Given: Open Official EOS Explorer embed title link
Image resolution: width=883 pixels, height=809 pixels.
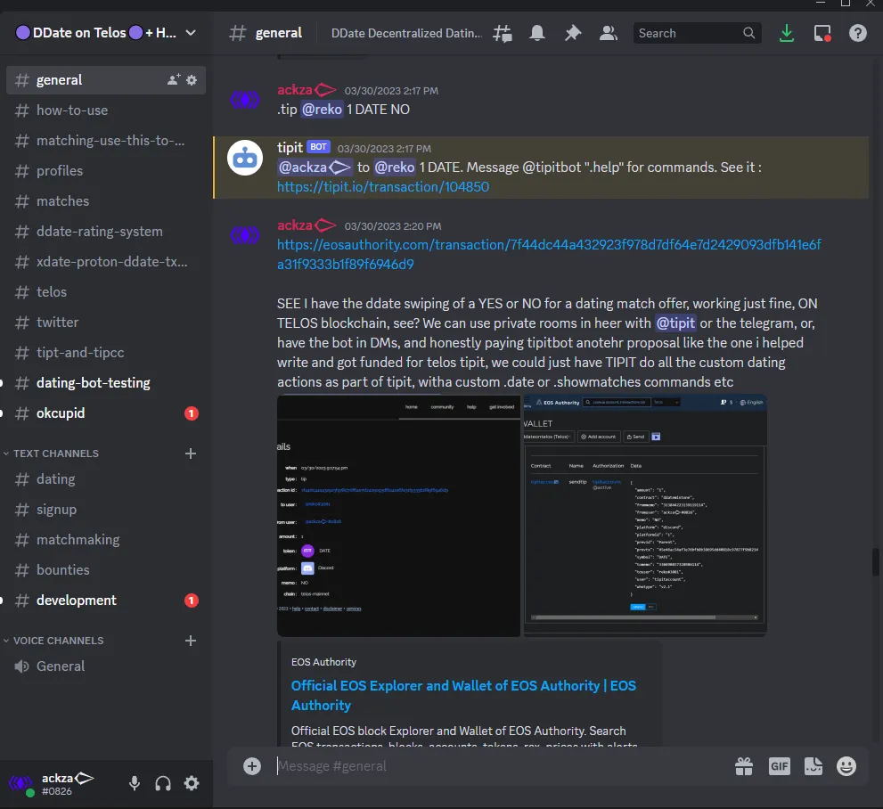Looking at the screenshot, I should click(x=463, y=695).
